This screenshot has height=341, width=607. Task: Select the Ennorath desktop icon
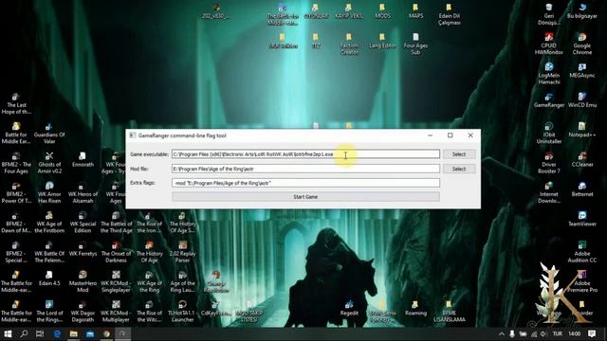[x=83, y=160]
